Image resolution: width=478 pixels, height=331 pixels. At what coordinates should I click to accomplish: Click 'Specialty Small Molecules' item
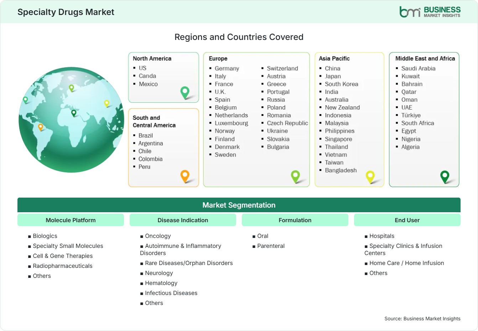point(68,246)
